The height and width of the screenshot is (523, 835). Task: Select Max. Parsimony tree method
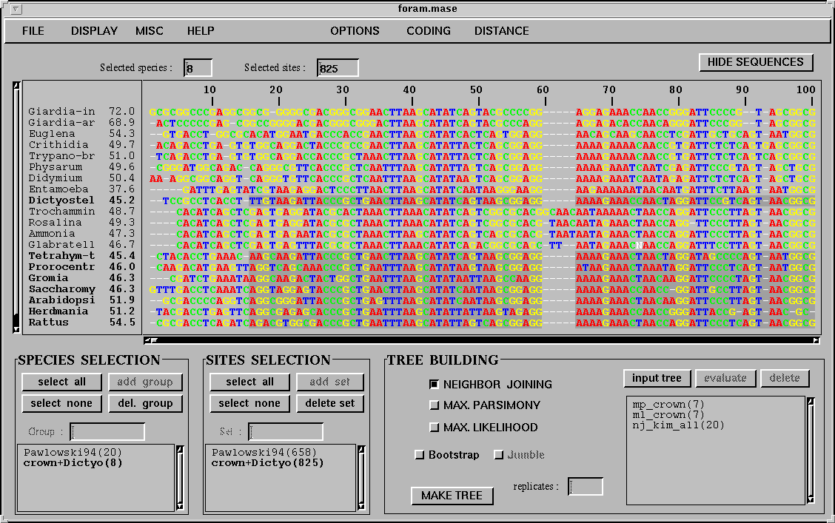[435, 405]
